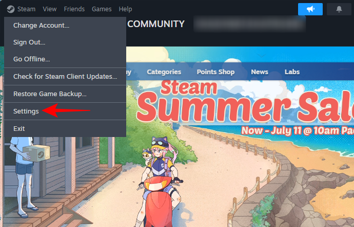The image size is (354, 227).
Task: Open the Friends menu
Action: pyautogui.click(x=74, y=9)
